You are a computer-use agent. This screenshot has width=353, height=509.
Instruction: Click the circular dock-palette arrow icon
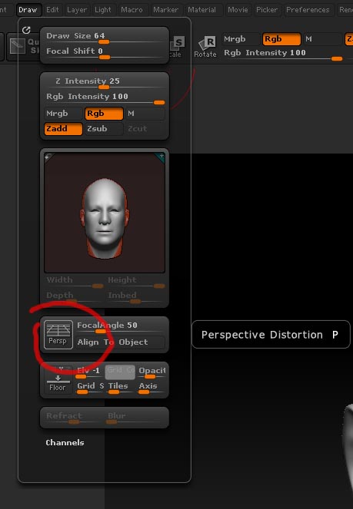tap(26, 30)
